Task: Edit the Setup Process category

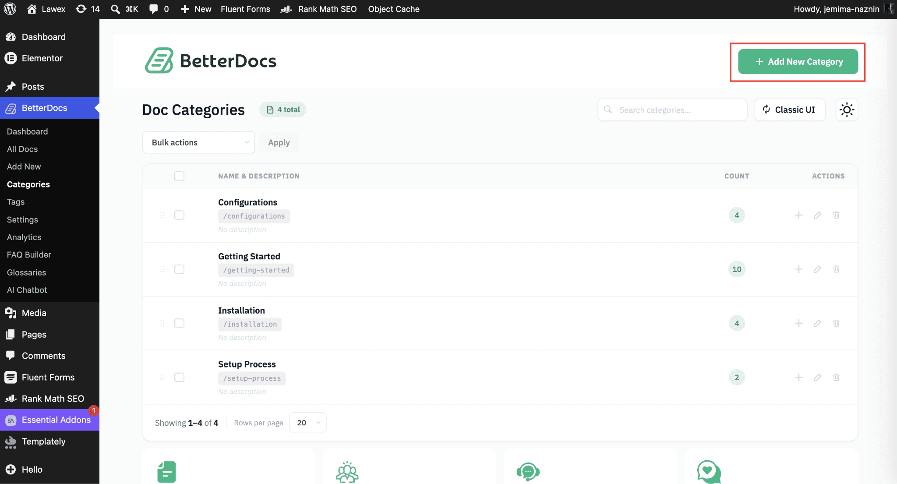Action: (817, 377)
